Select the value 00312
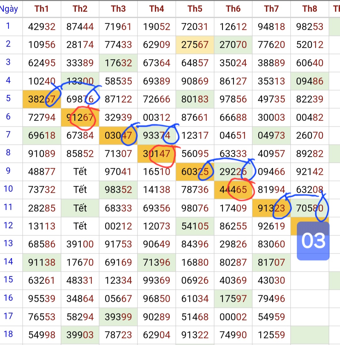 click(156, 118)
